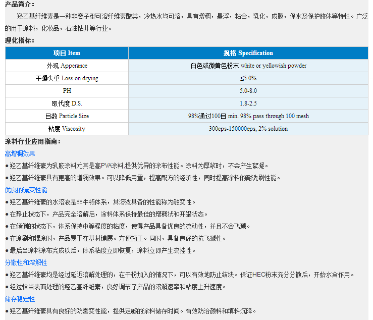Select the 粘度 Viscosity row label
Viewport: 373px width, 320px height.
click(67, 129)
